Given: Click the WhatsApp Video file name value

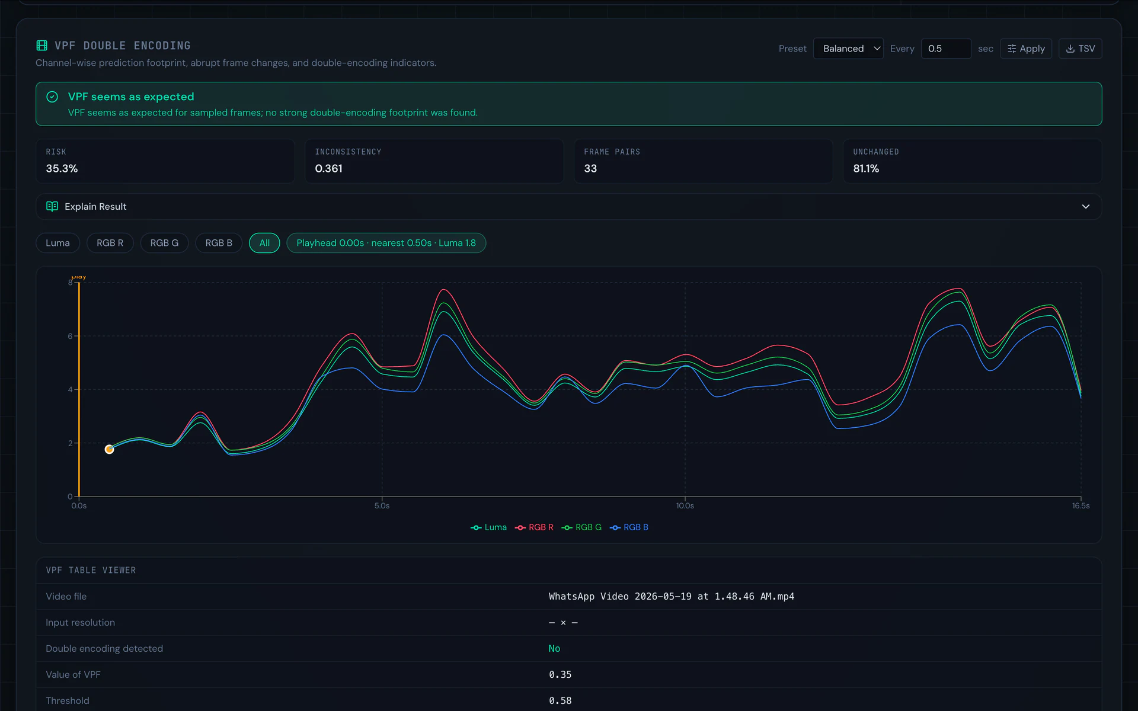Looking at the screenshot, I should [671, 596].
